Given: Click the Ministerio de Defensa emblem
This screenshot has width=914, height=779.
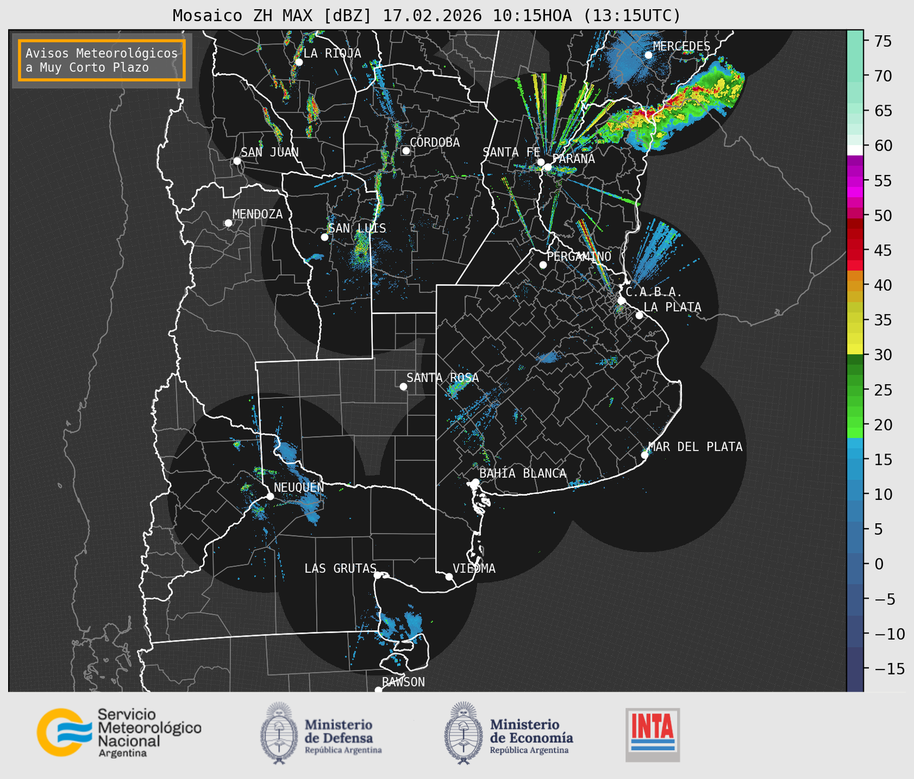Looking at the screenshot, I should tap(279, 733).
